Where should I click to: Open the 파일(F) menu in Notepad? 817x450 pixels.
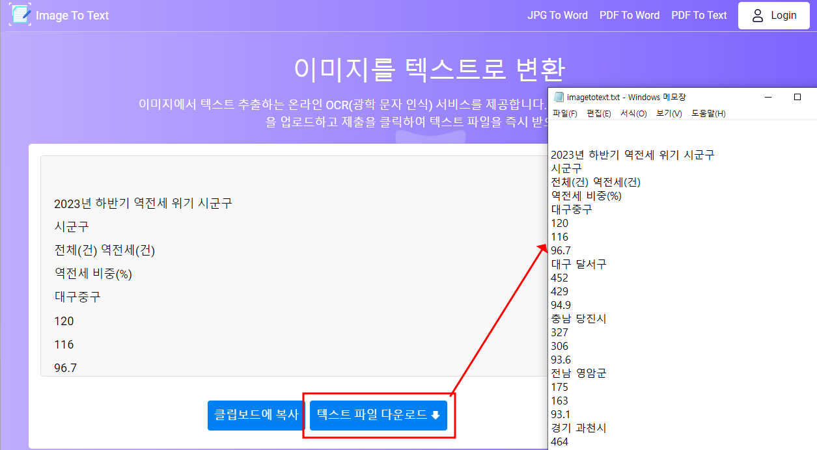coord(566,112)
